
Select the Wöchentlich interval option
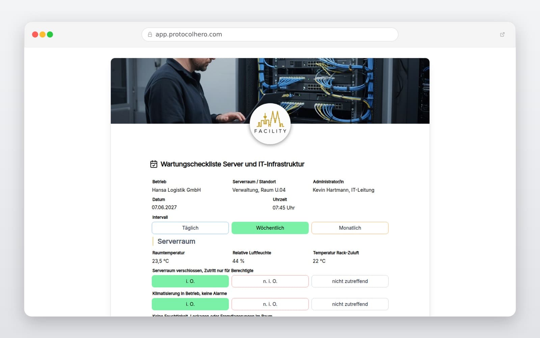pos(270,228)
